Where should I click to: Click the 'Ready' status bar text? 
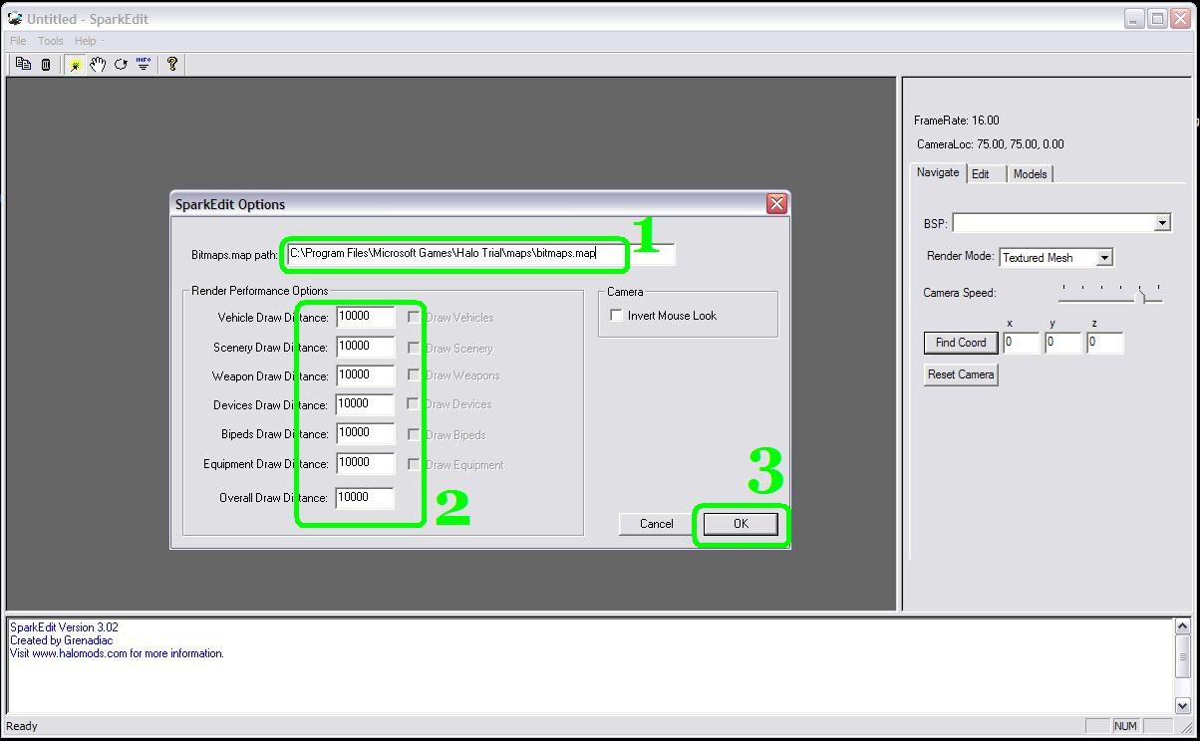point(22,726)
